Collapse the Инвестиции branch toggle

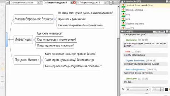coord(34,40)
